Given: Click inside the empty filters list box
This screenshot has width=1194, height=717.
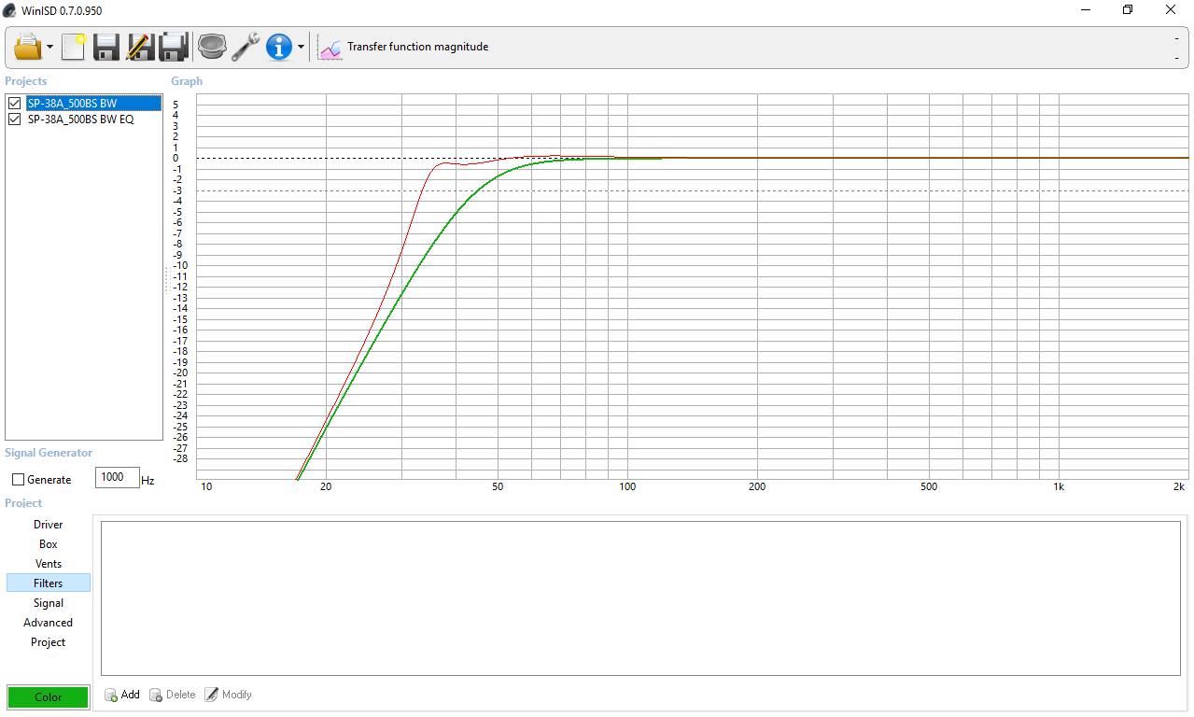Looking at the screenshot, I should pos(640,597).
